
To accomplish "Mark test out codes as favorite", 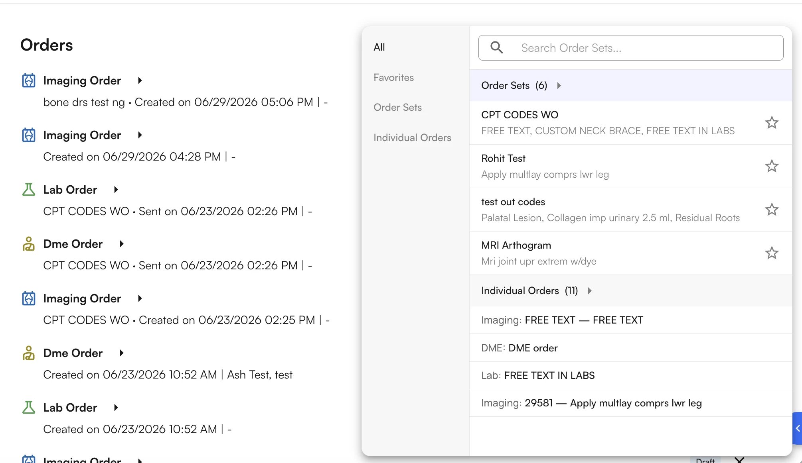I will point(772,210).
